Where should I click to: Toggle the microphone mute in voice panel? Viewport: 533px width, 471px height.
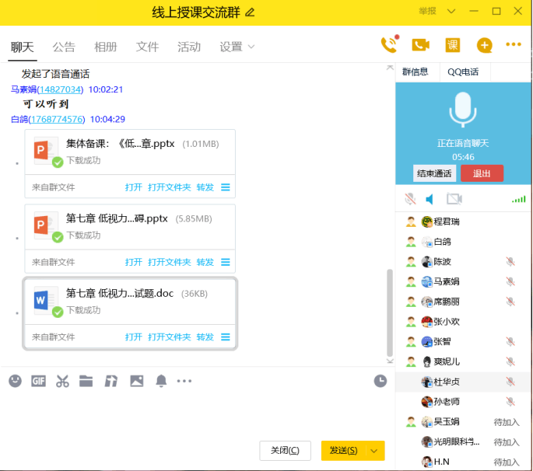pyautogui.click(x=410, y=200)
